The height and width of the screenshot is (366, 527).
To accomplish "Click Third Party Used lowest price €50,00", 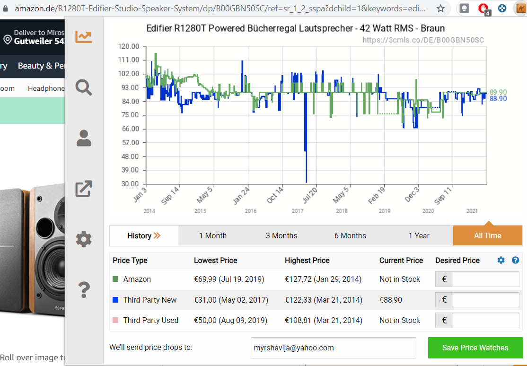I will click(230, 320).
